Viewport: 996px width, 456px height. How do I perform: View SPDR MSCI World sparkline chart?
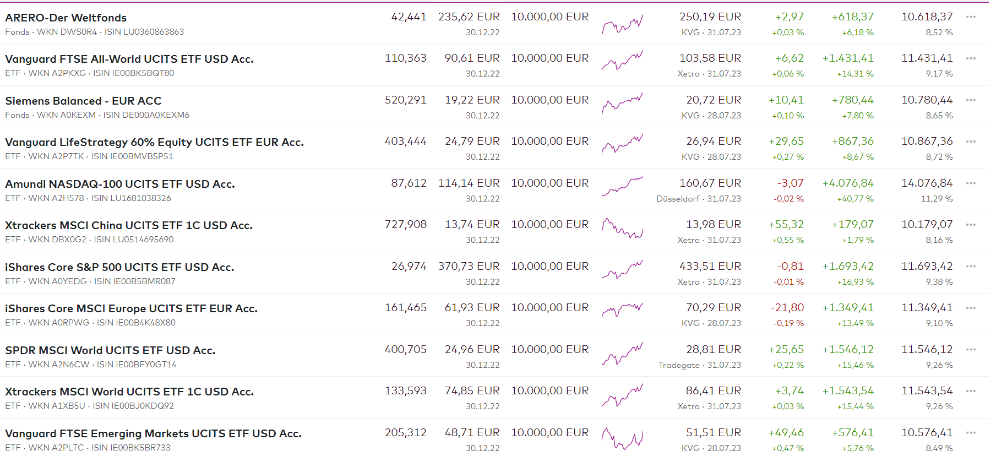pos(622,354)
